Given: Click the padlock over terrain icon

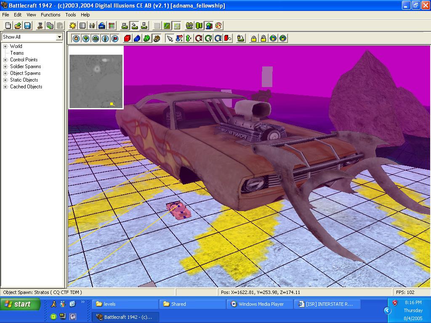Looking at the screenshot, I should tap(240, 38).
